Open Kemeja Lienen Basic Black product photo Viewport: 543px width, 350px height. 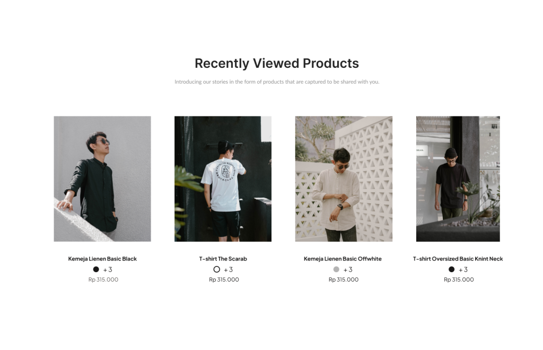[102, 179]
